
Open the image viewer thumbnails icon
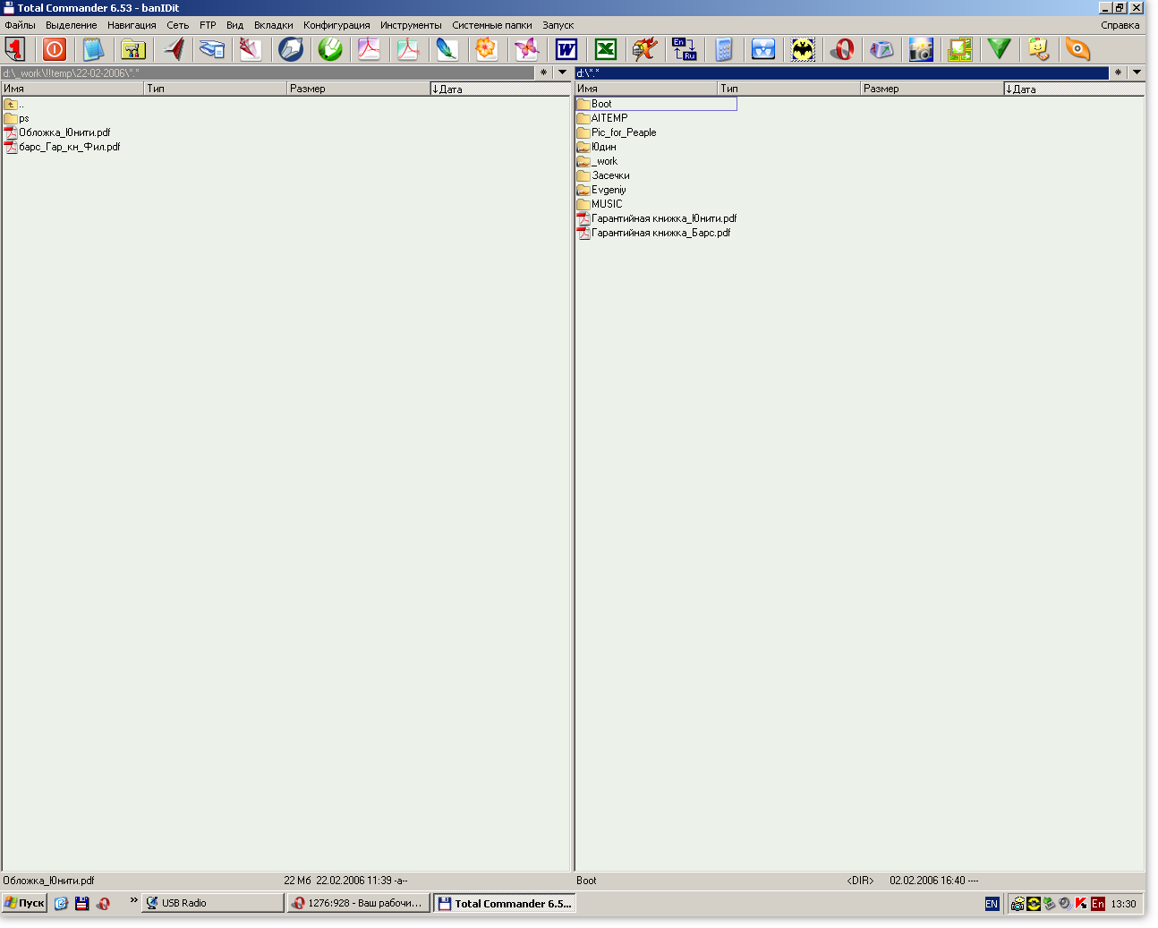pyautogui.click(x=960, y=49)
